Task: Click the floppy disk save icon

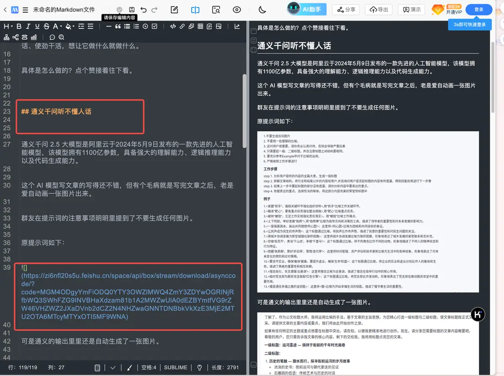Action: pos(131,10)
